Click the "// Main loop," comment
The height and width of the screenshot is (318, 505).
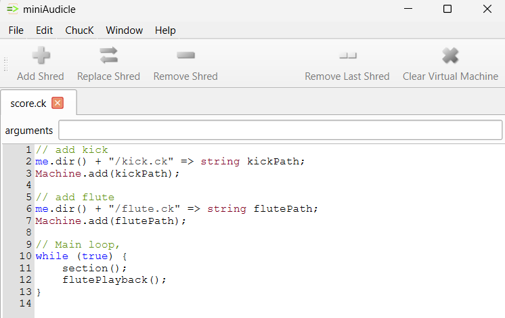[x=78, y=245]
